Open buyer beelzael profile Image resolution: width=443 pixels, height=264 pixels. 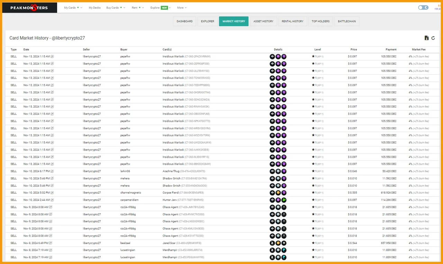pos(125,243)
